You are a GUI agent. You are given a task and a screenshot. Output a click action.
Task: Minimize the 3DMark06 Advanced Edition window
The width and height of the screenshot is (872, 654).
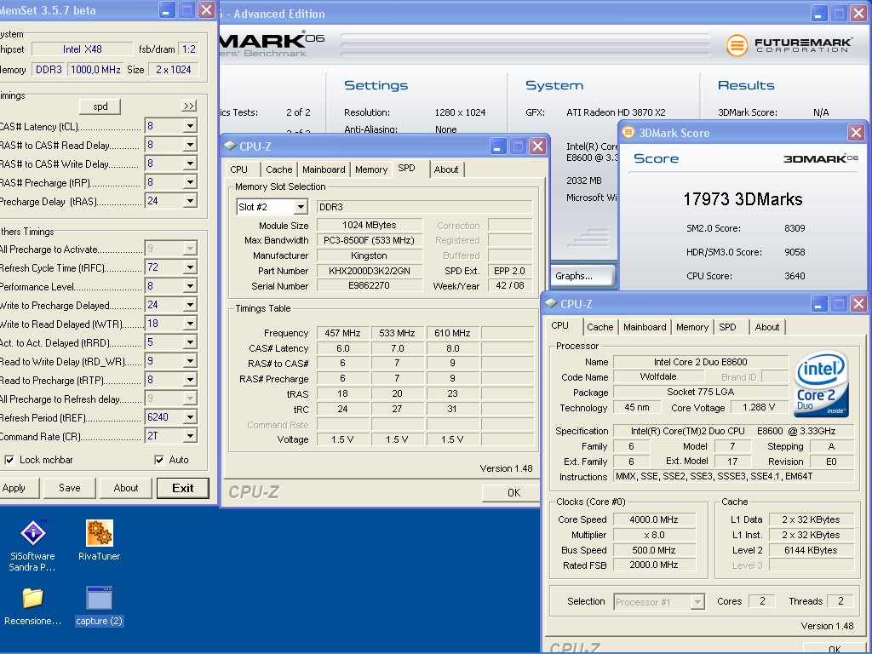click(818, 14)
